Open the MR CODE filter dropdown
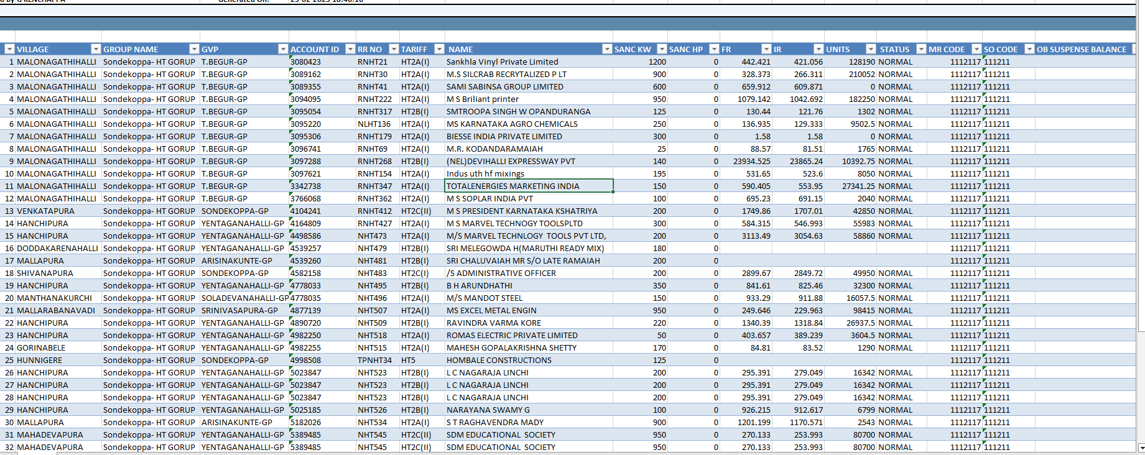Viewport: 1145px width, 455px height. pos(976,49)
